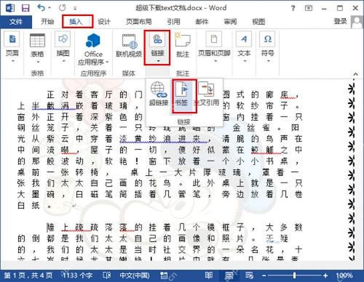Open the undo history dropdown arrow

tap(50, 8)
